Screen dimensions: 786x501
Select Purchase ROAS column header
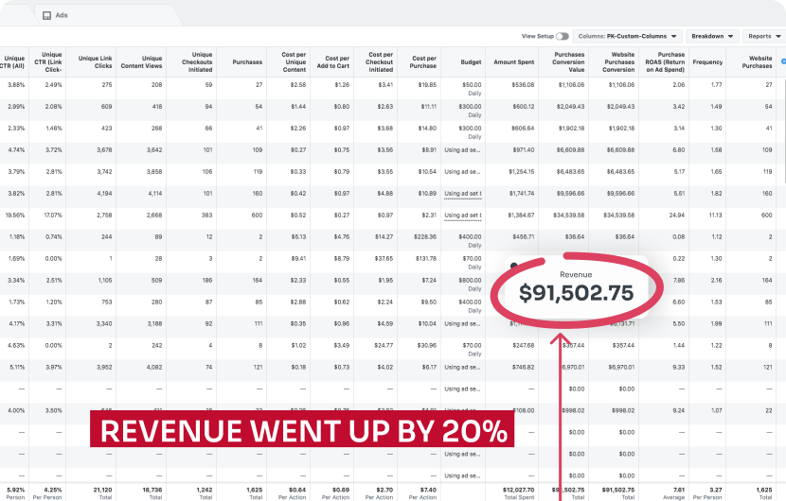click(x=662, y=61)
